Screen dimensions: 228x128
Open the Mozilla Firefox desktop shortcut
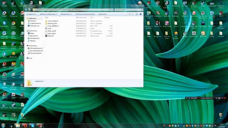click(x=4, y=76)
